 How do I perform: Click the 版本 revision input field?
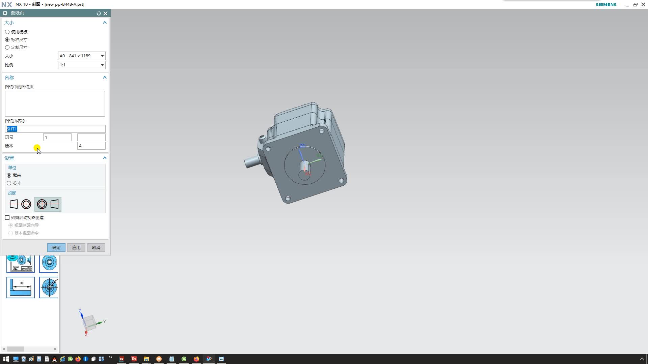[91, 146]
